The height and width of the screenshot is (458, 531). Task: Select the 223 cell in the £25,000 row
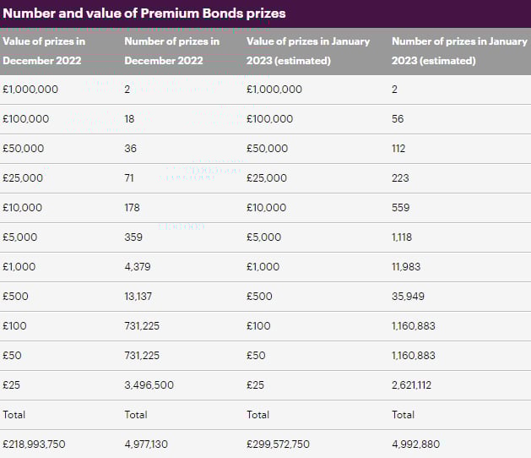point(400,178)
